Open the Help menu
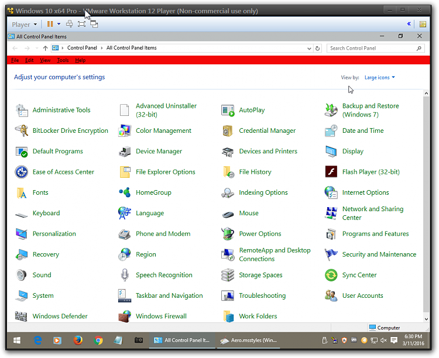The height and width of the screenshot is (358, 439). pos(80,60)
